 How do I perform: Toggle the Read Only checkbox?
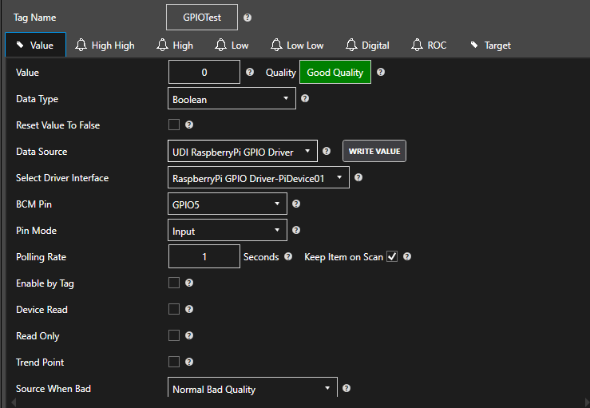[x=174, y=336]
